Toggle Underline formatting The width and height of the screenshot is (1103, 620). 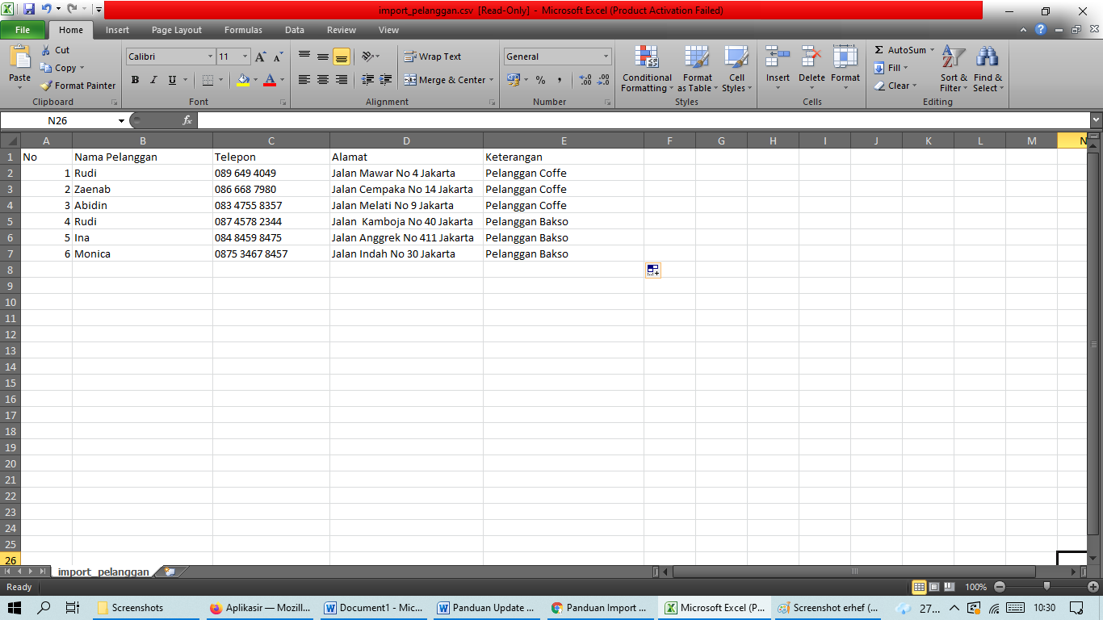(172, 80)
